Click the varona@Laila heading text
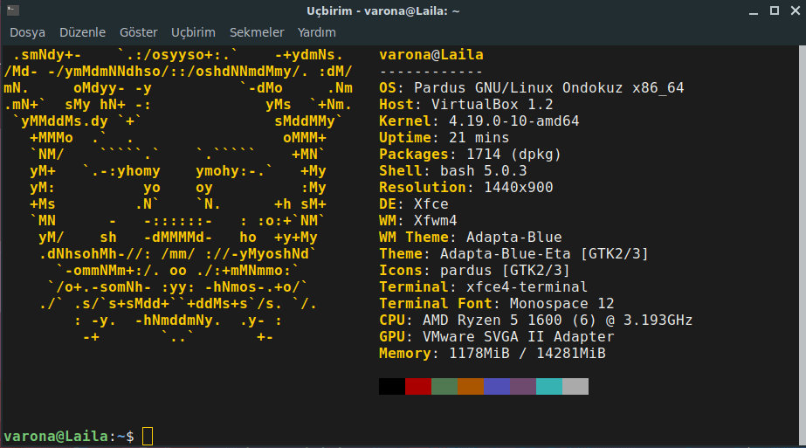 pyautogui.click(x=431, y=54)
